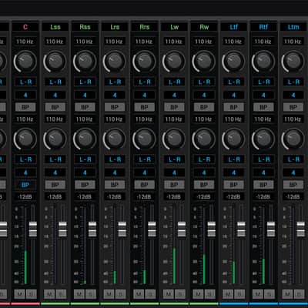Open second-filter L-R dropdown on Rw channel
The width and height of the screenshot is (308, 308).
click(x=204, y=159)
